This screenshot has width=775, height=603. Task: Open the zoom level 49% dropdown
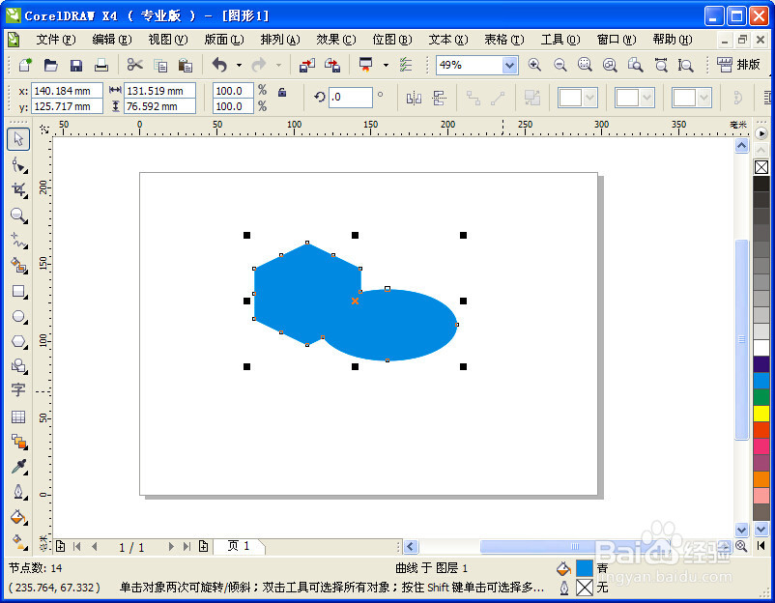point(509,65)
